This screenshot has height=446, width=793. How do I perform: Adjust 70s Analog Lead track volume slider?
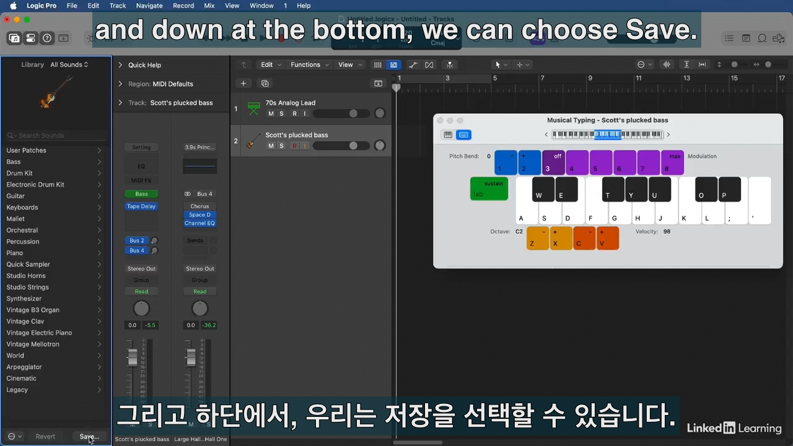(x=341, y=113)
